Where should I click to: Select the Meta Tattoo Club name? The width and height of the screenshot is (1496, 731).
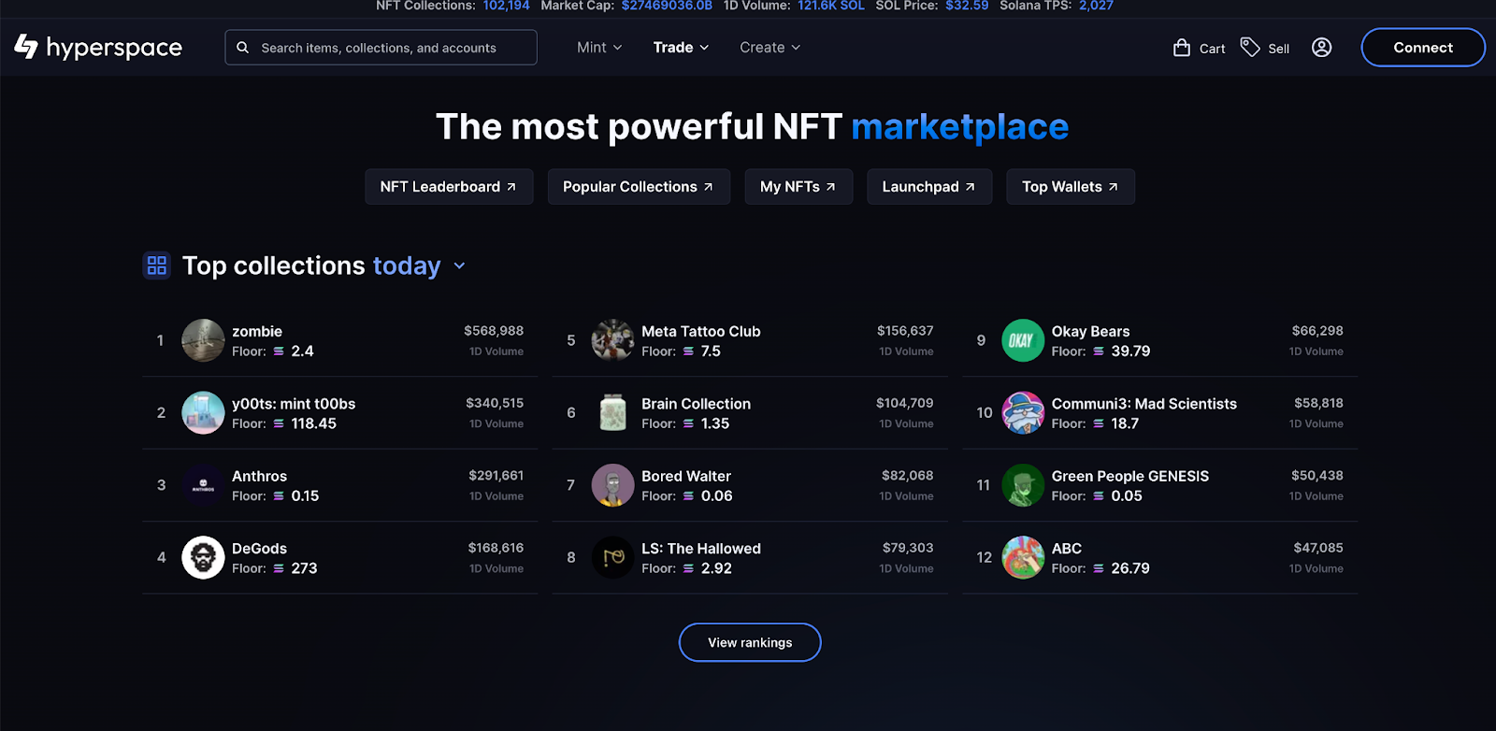701,331
